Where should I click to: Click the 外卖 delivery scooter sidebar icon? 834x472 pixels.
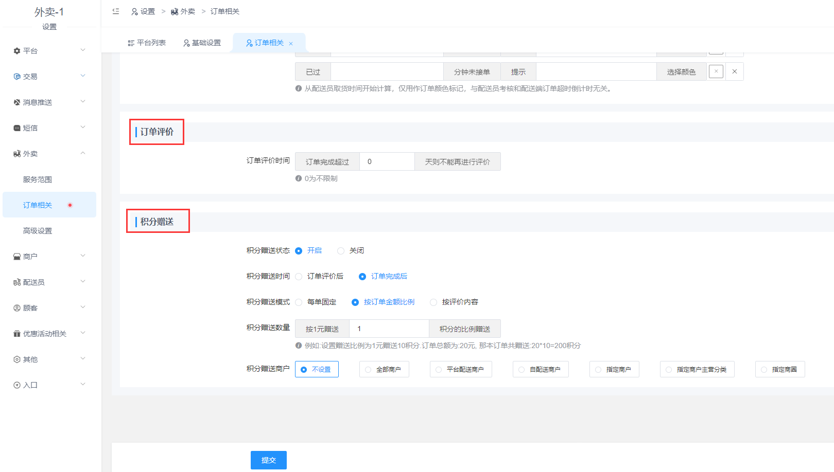(x=17, y=154)
